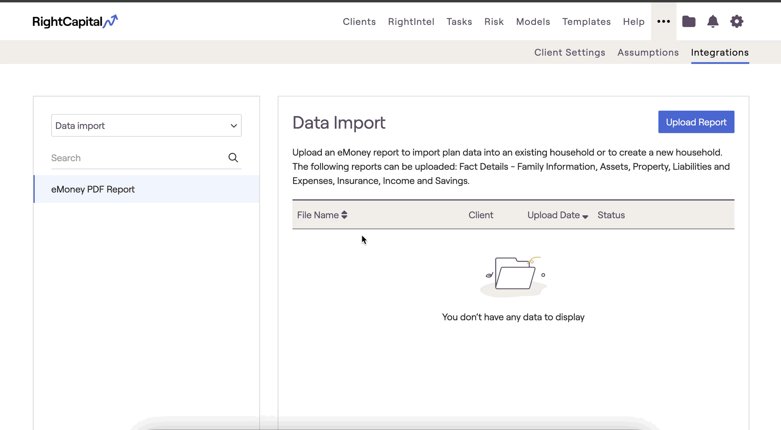
Task: Click the search magnifier icon
Action: pos(233,158)
